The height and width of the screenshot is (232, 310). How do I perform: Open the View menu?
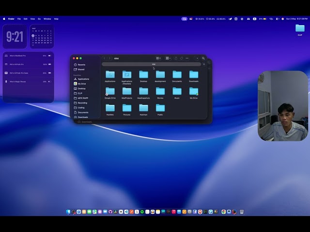pos(32,19)
